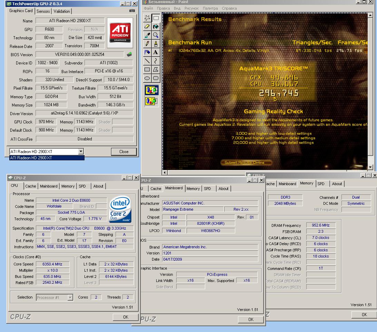The image size is (377, 332).
Task: Open the About tab in middle CPU-Z window
Action: pyautogui.click(x=224, y=189)
